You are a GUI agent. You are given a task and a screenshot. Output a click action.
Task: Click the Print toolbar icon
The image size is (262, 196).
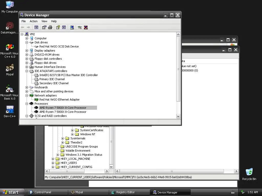coord(50,27)
